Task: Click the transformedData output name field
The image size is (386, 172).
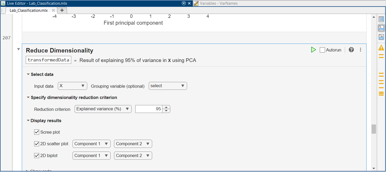Action: [48, 60]
